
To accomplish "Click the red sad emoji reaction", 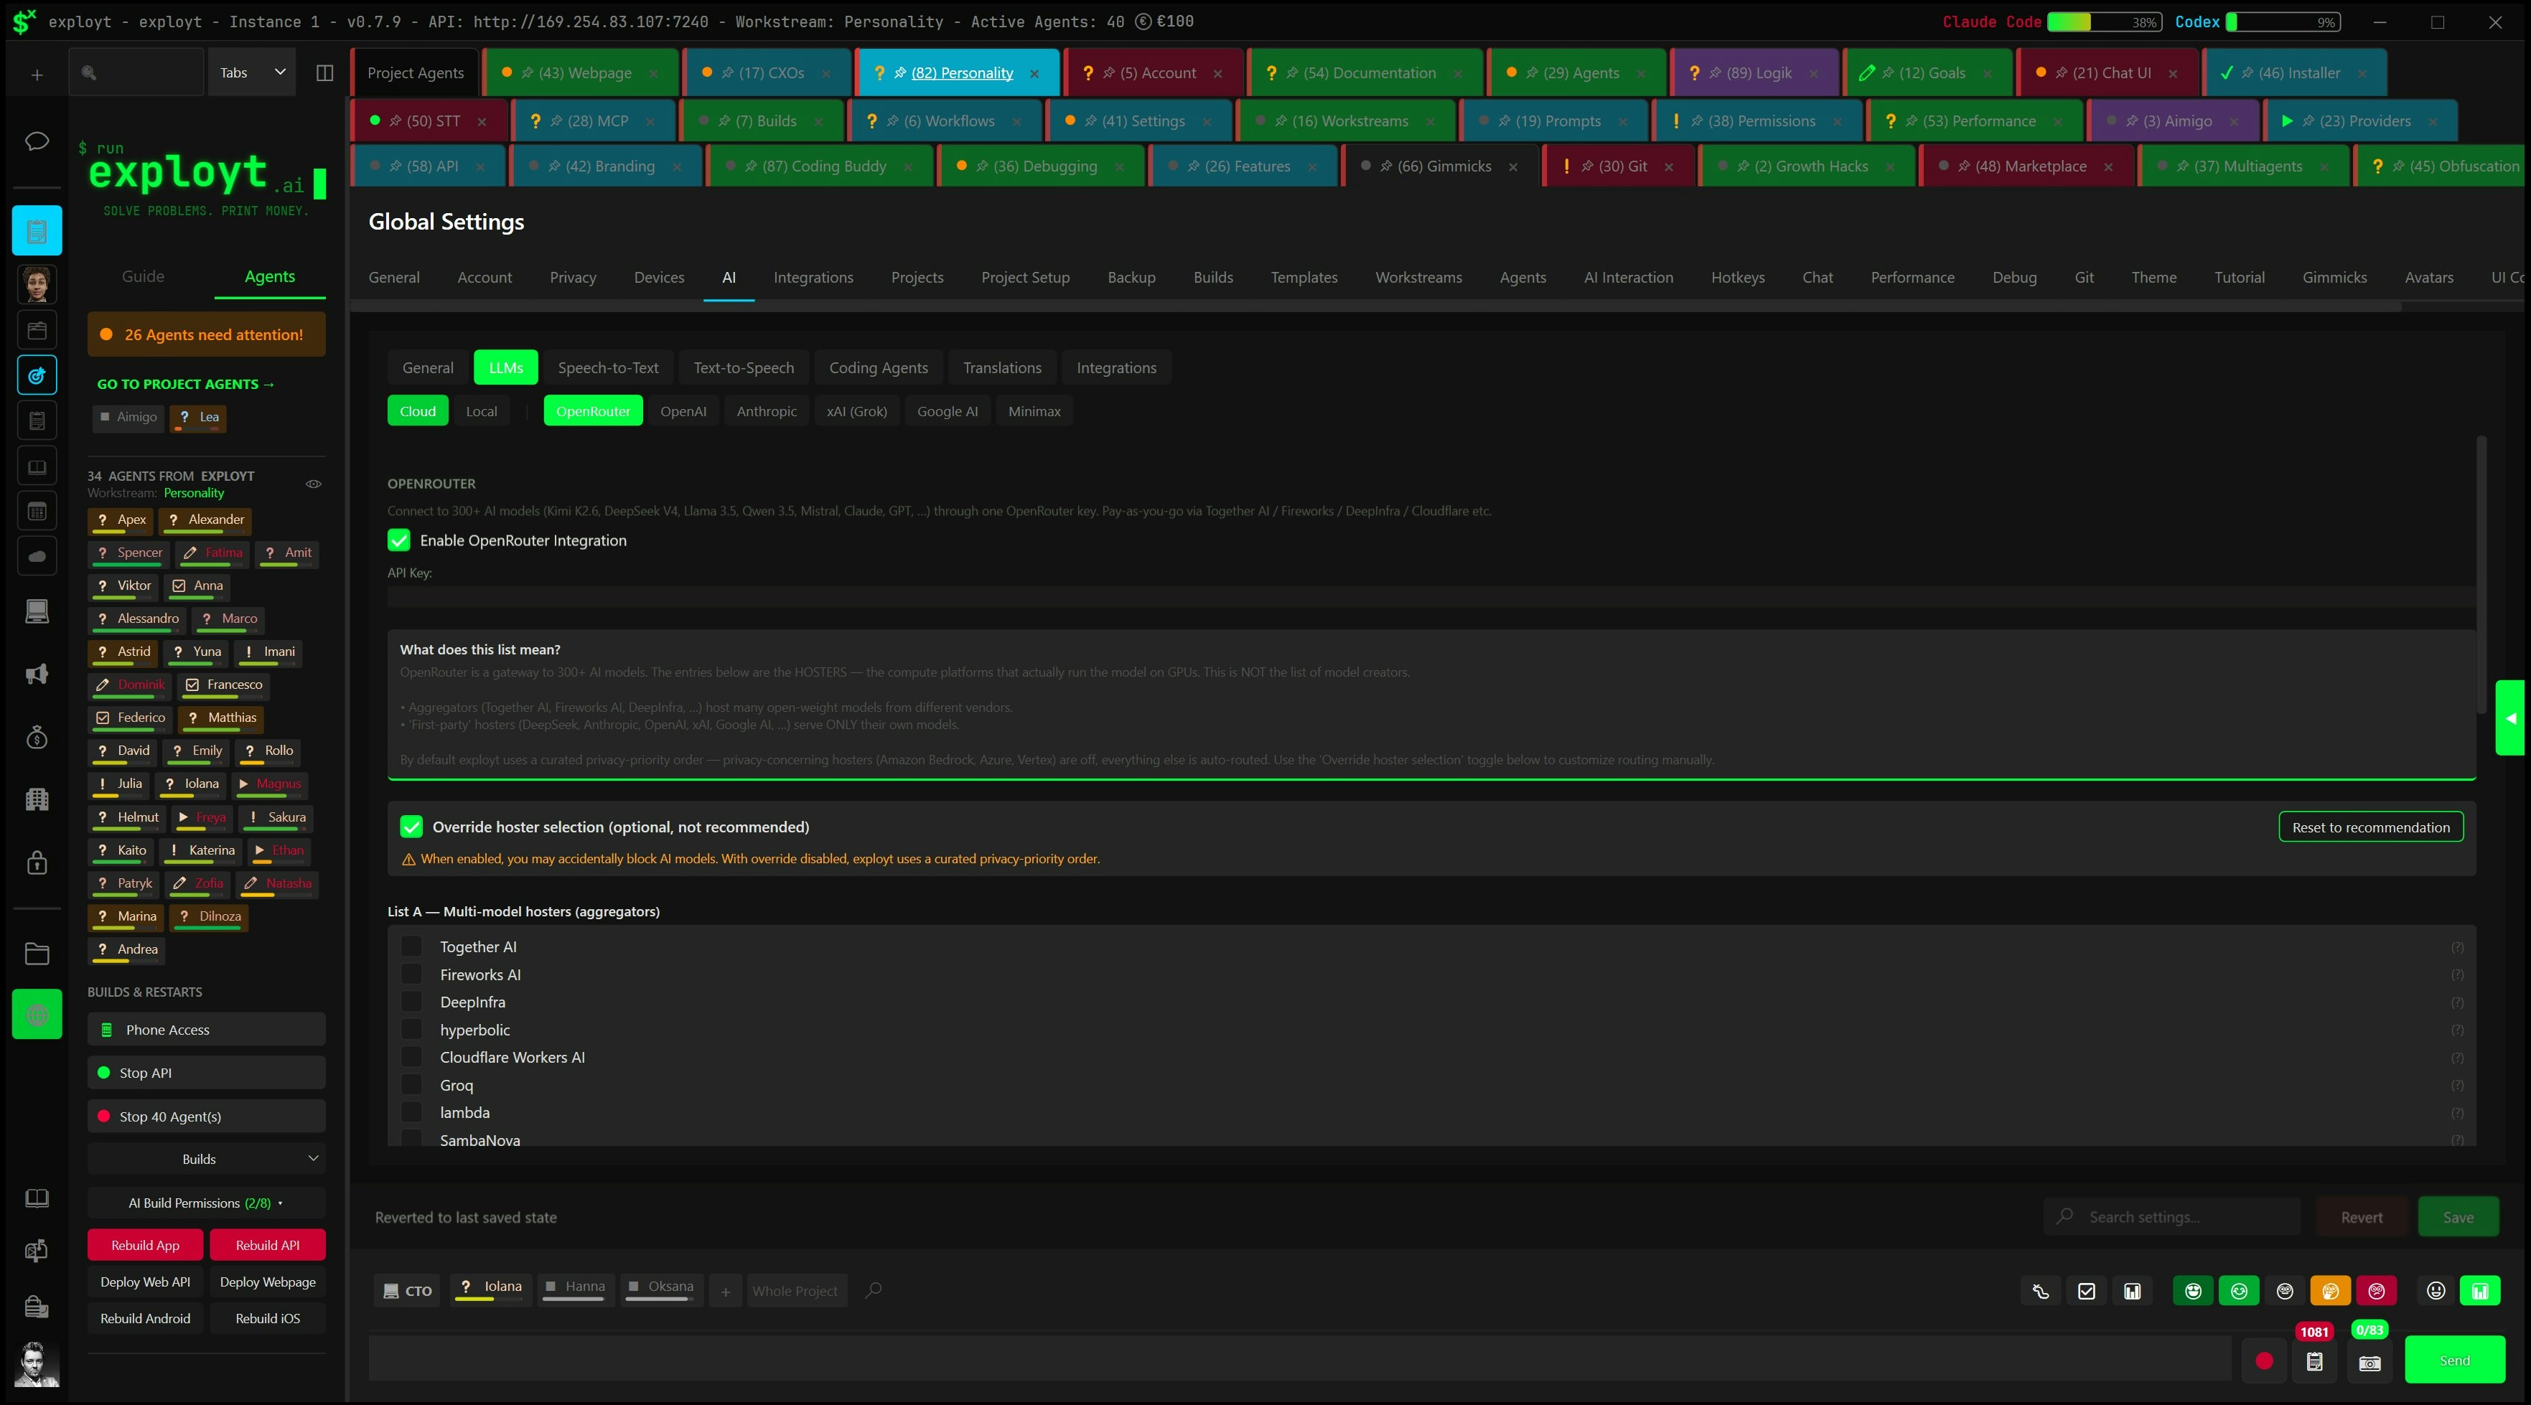I will (2377, 1291).
